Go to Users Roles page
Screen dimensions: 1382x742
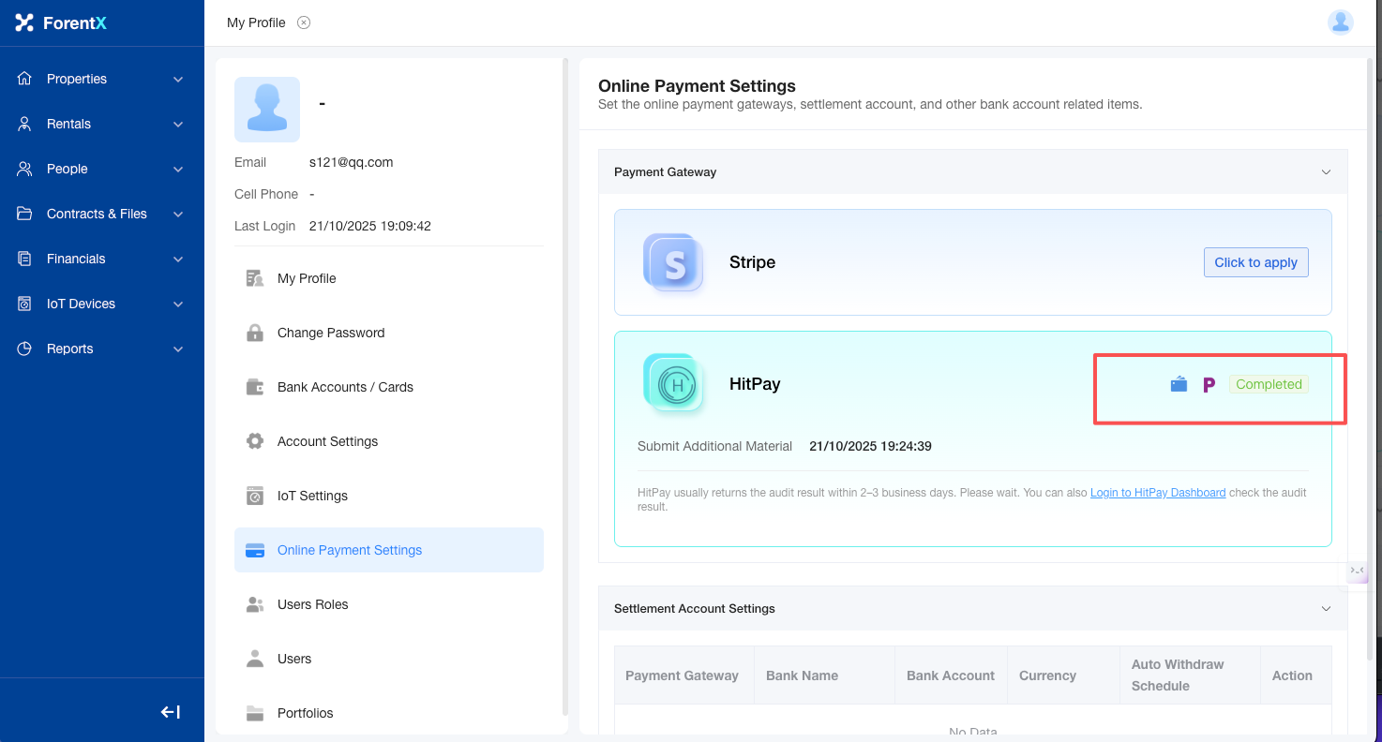point(312,604)
